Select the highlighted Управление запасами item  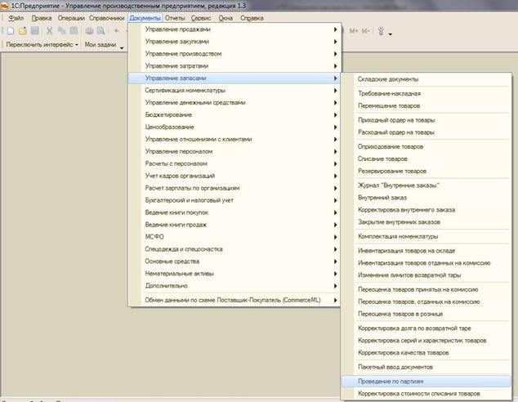coord(234,78)
